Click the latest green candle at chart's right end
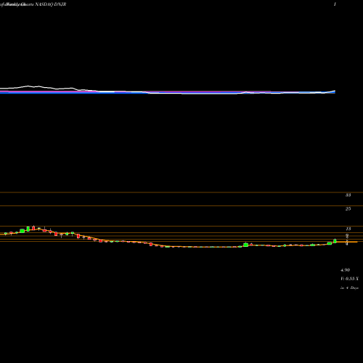Image resolution: width=363 pixels, height=363 pixels. pos(335,241)
